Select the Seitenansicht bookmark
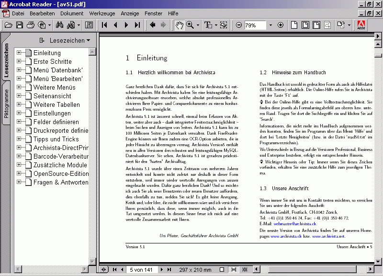Screen dimensions: 383x276 (52, 96)
